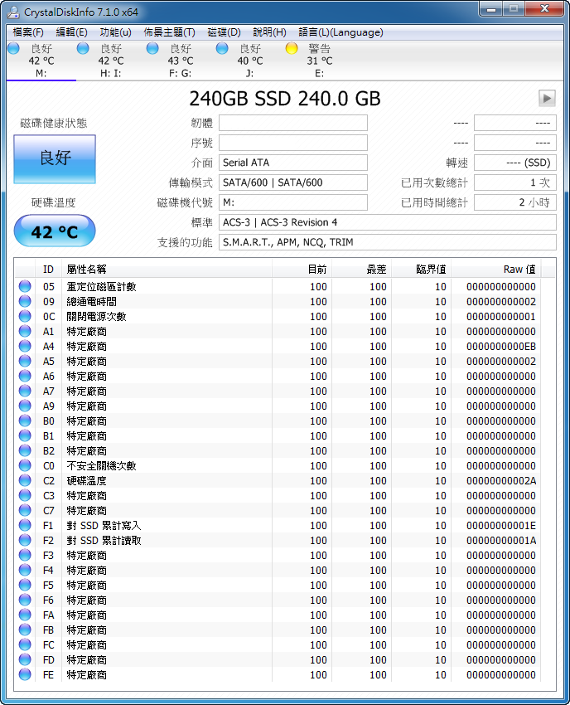Click the status orb for attribute FB
The image size is (570, 705).
[25, 630]
